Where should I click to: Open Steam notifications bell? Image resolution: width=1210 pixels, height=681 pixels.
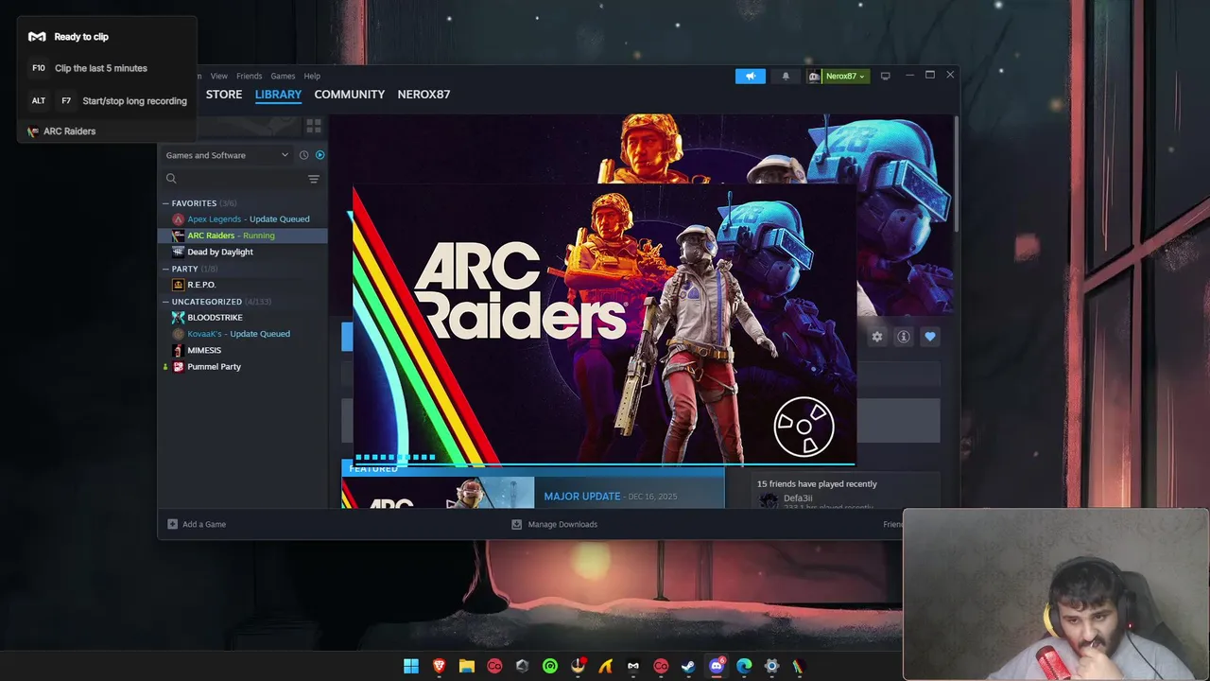pos(785,77)
